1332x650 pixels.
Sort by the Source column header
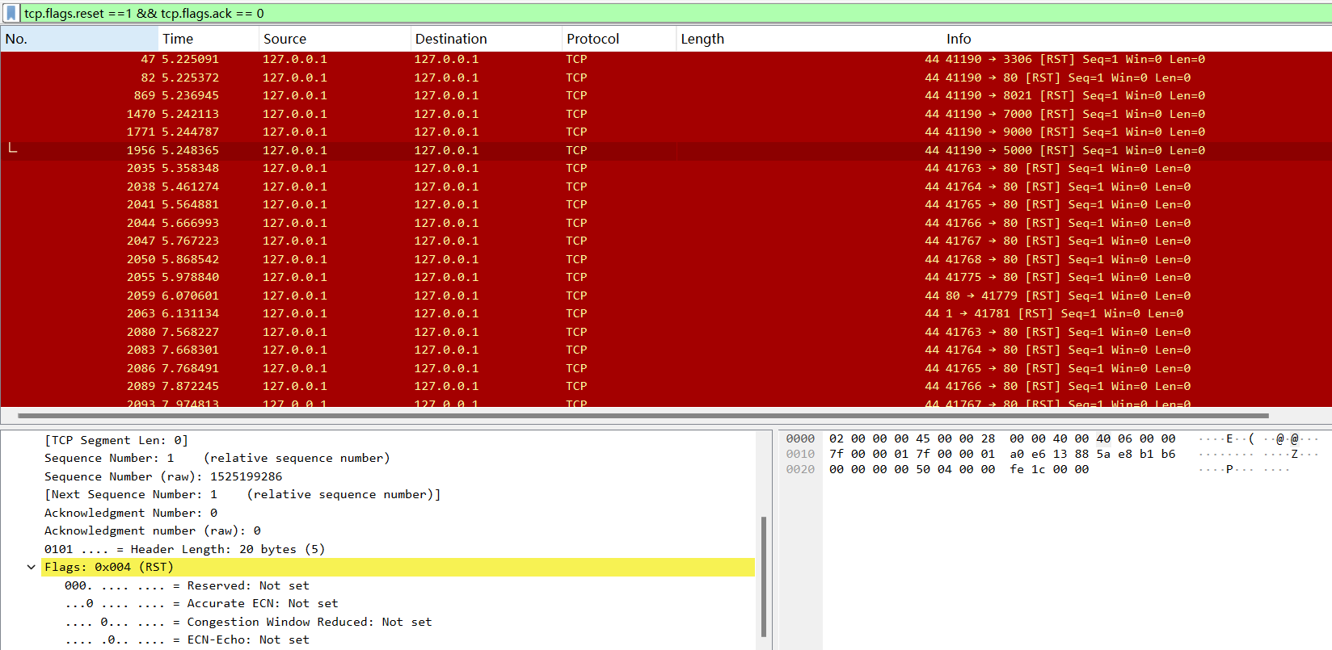tap(335, 39)
